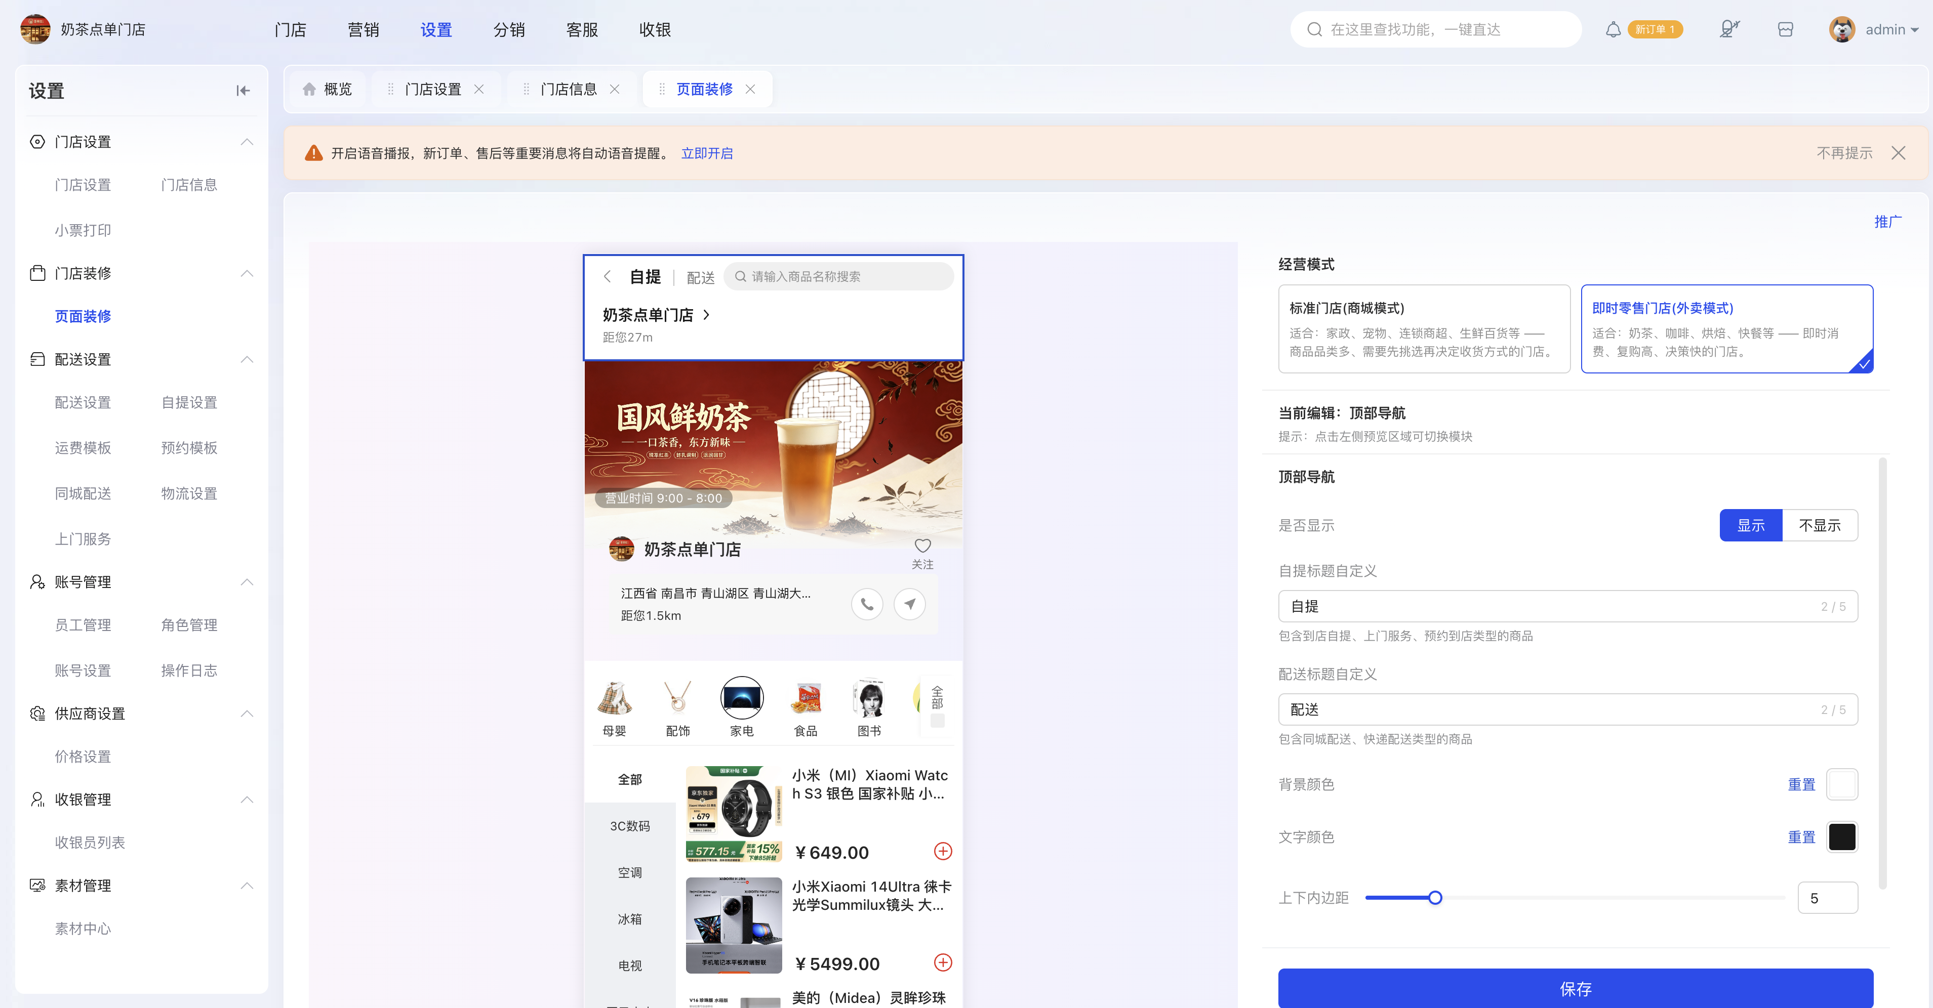Image resolution: width=1933 pixels, height=1008 pixels.
Task: Click the 上下内边距 number field
Action: click(1827, 898)
